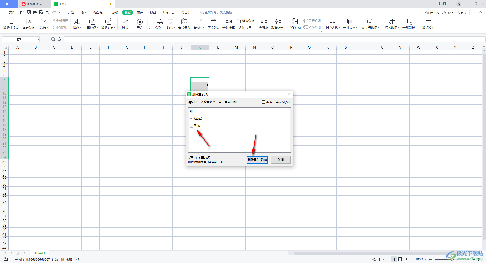This screenshot has width=486, height=263.
Task: Switch to the 插入 Insert ribbon tab
Action: (x=83, y=12)
